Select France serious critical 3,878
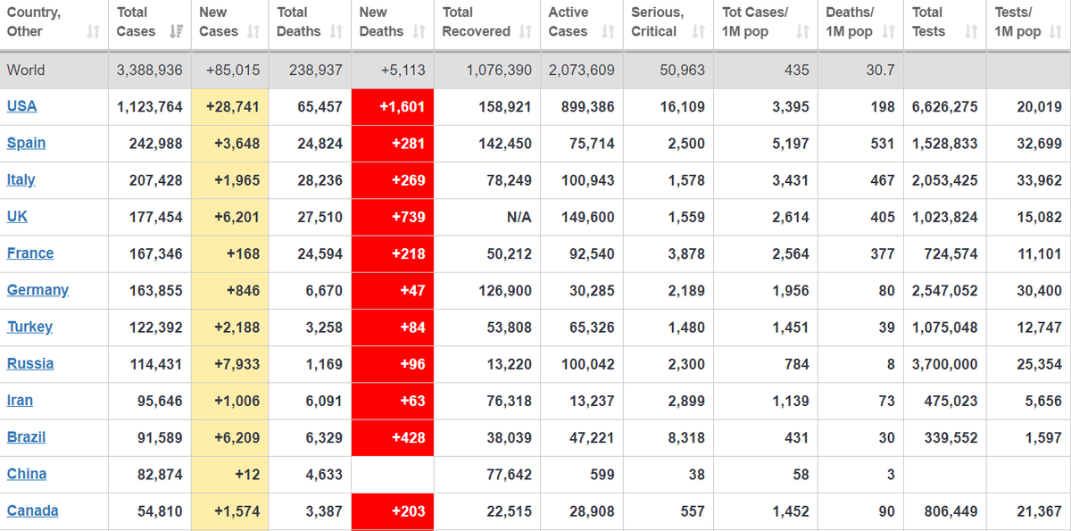Viewport: 1071px width, 531px height. [x=686, y=253]
